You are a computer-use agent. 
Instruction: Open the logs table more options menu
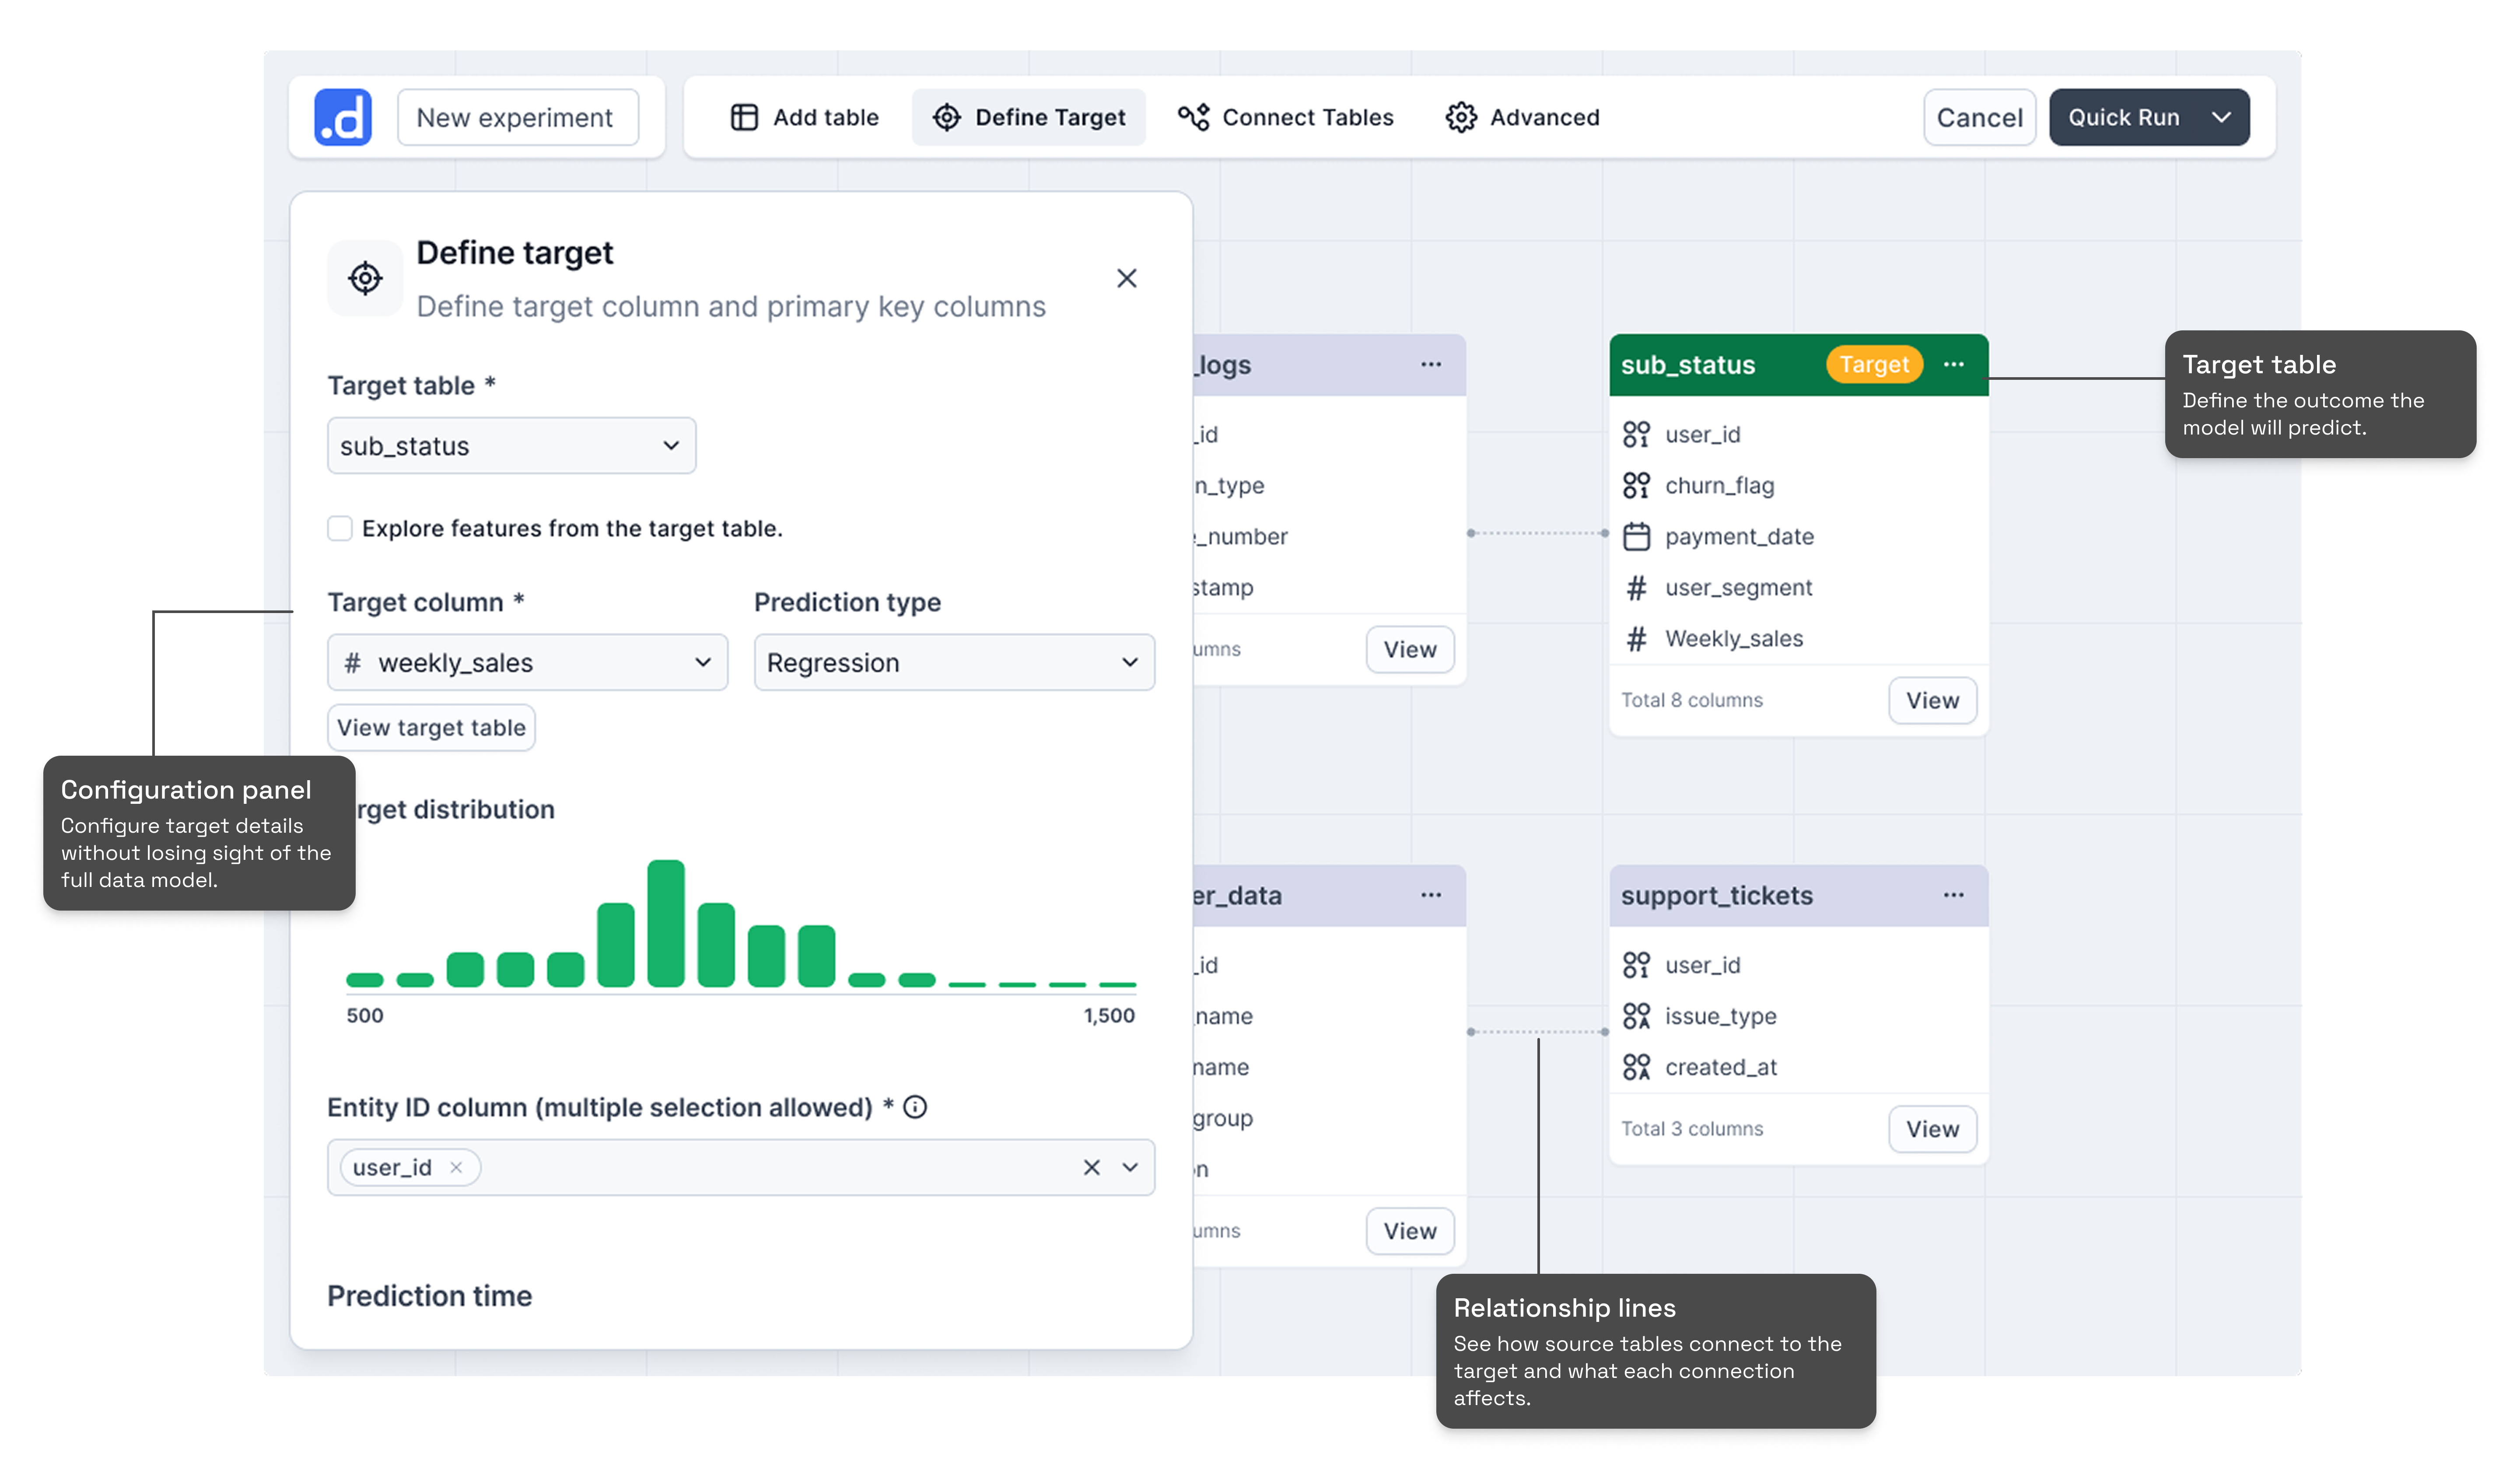pos(1431,364)
